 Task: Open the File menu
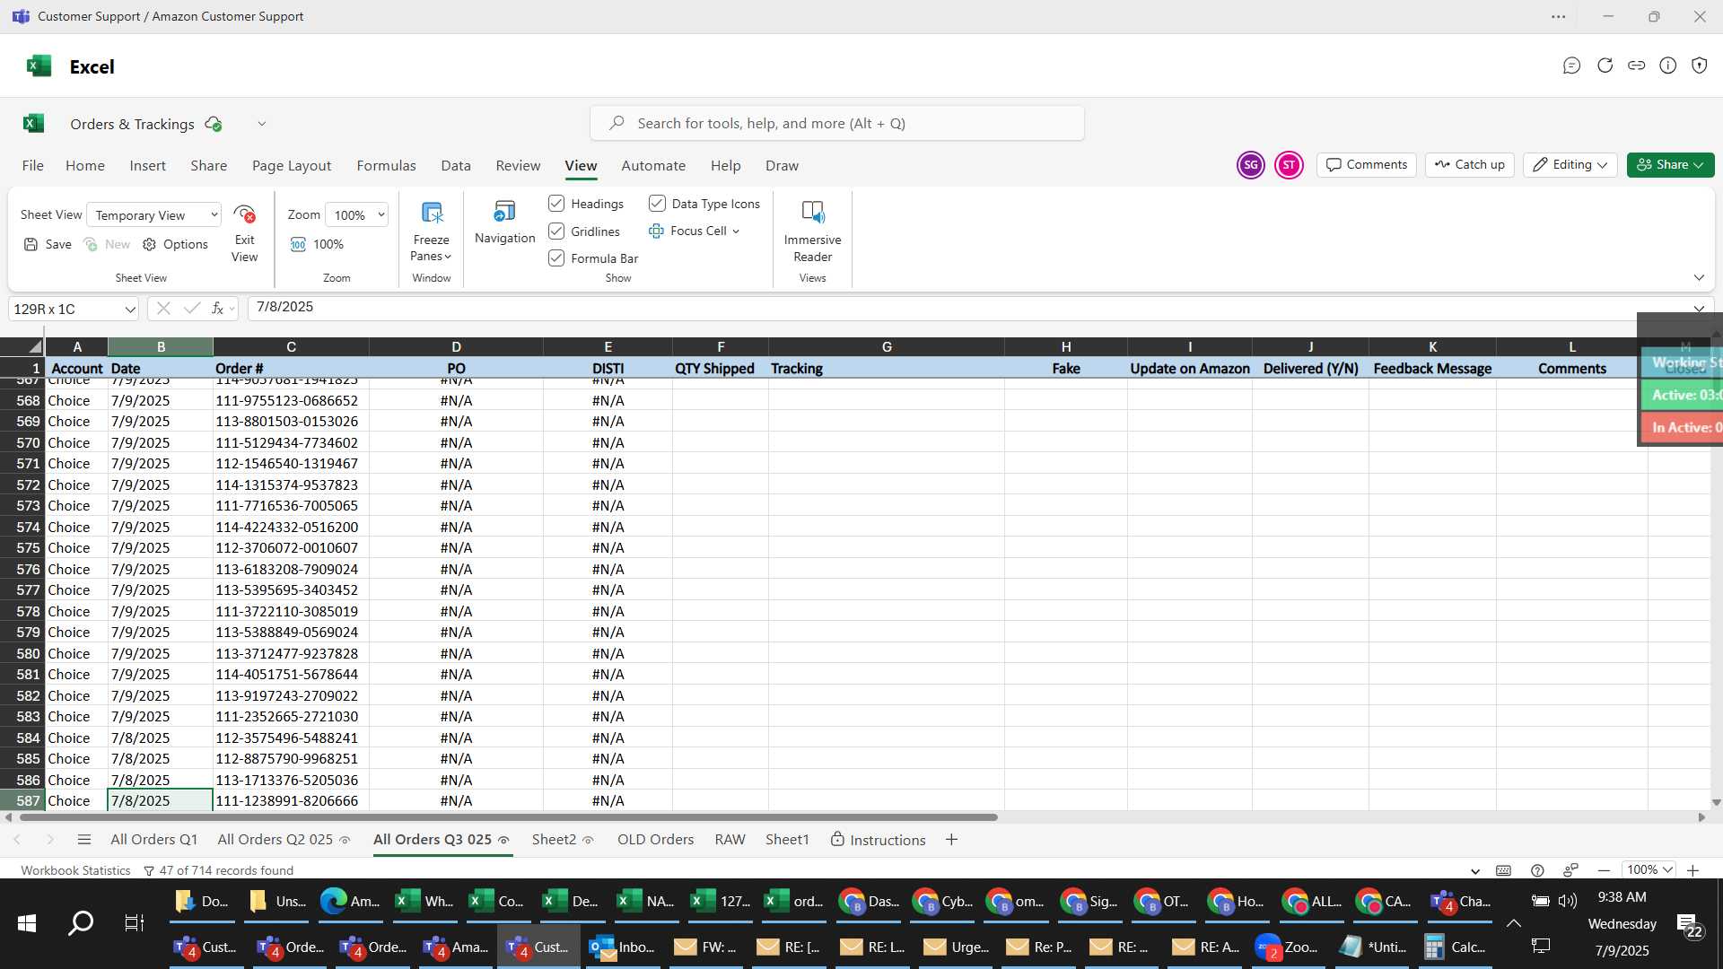tap(32, 165)
